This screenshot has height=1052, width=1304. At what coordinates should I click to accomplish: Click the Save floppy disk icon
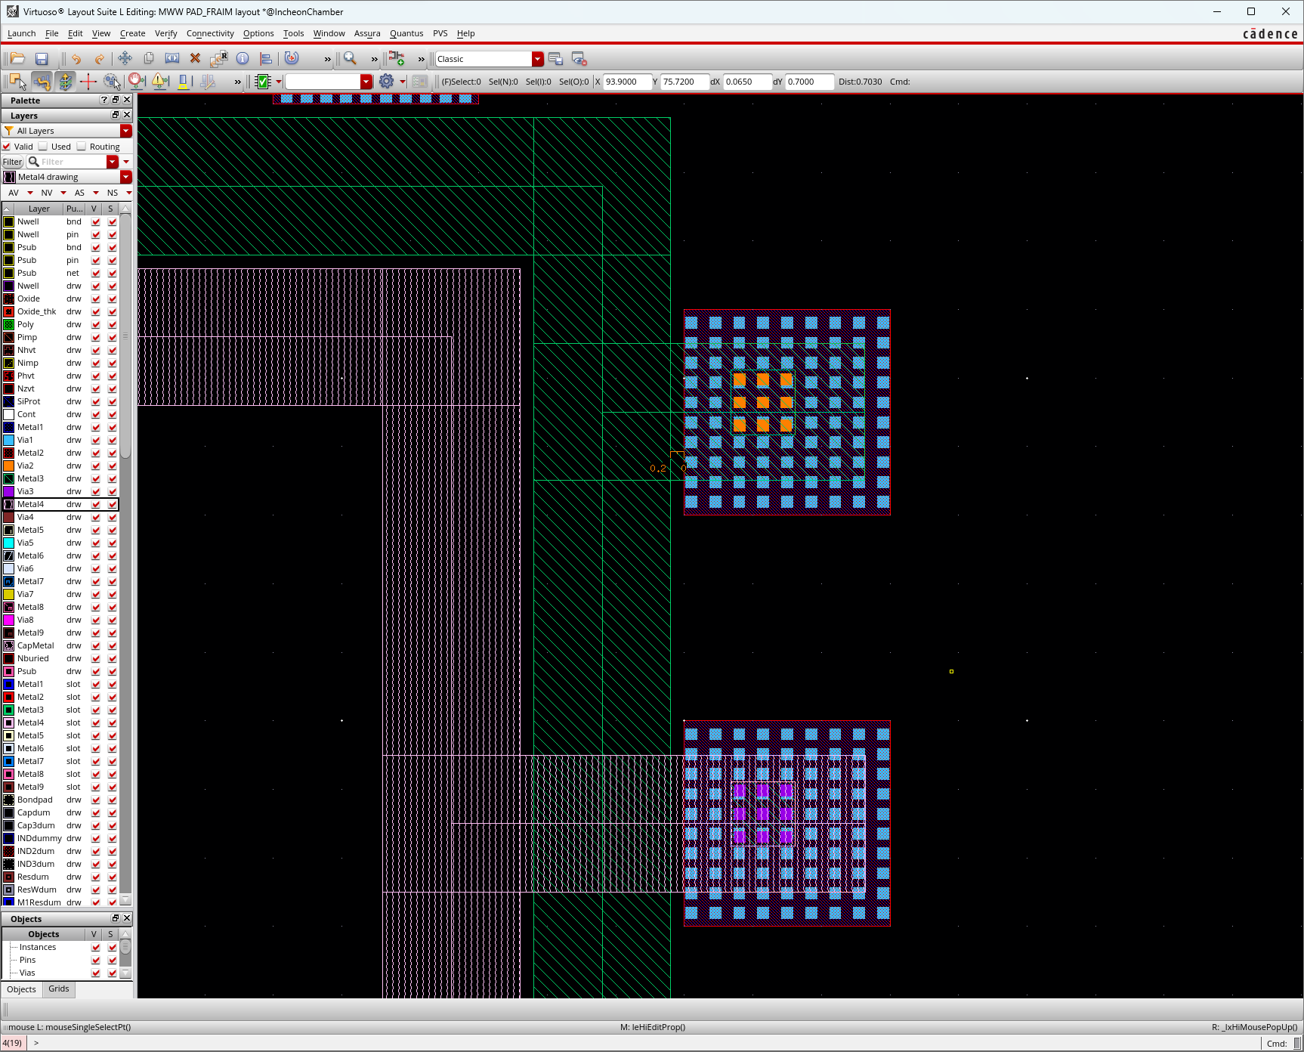[x=42, y=59]
